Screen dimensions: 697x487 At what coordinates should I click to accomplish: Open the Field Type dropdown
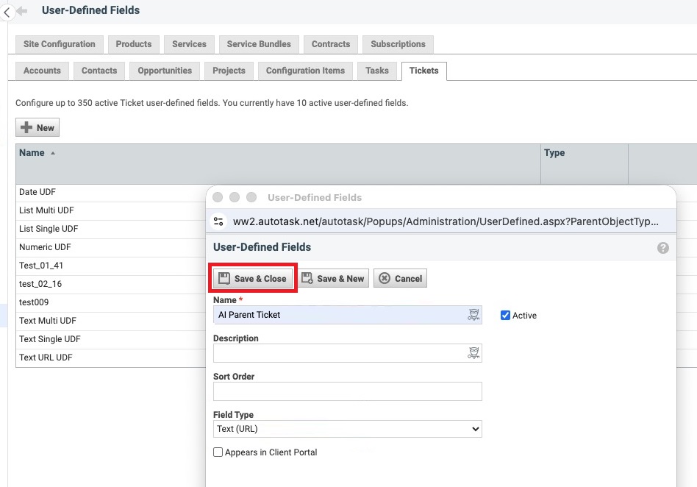[x=347, y=429]
